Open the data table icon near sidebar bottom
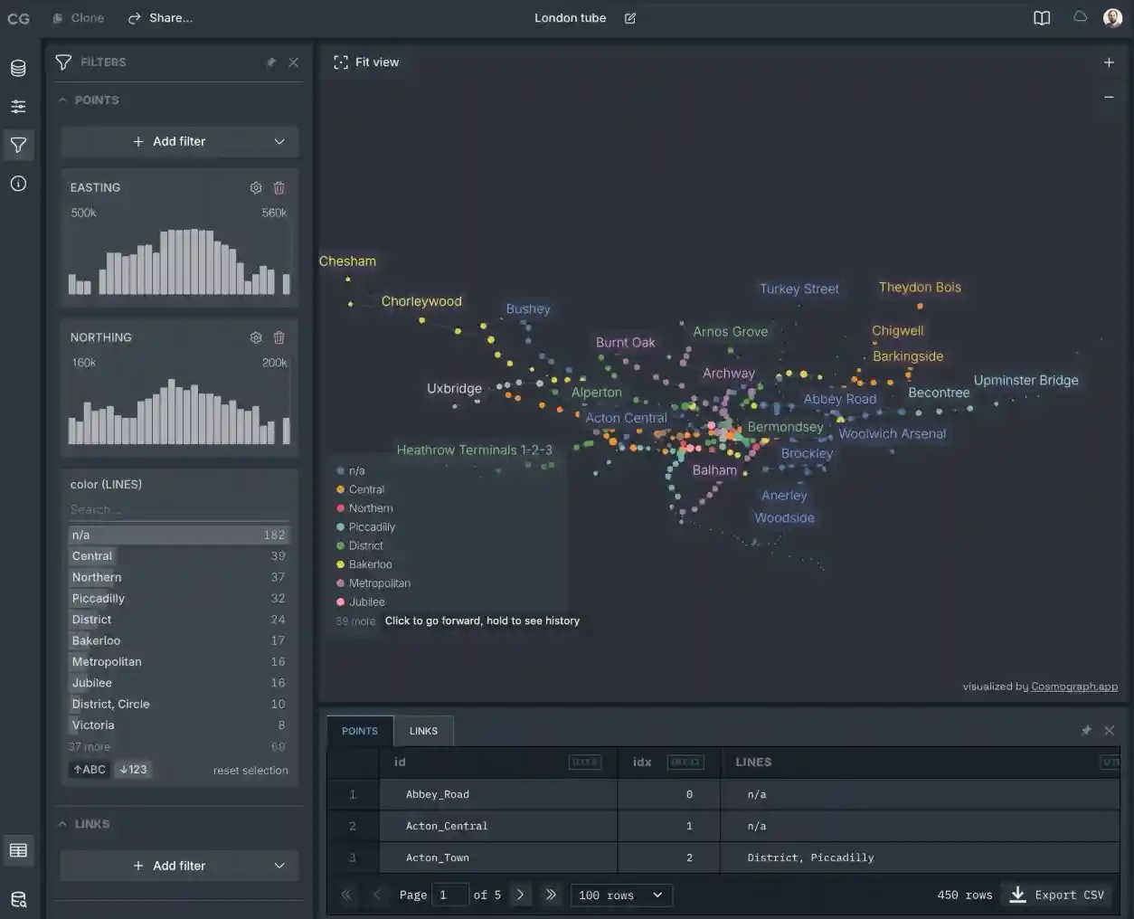This screenshot has width=1134, height=919. click(x=18, y=849)
